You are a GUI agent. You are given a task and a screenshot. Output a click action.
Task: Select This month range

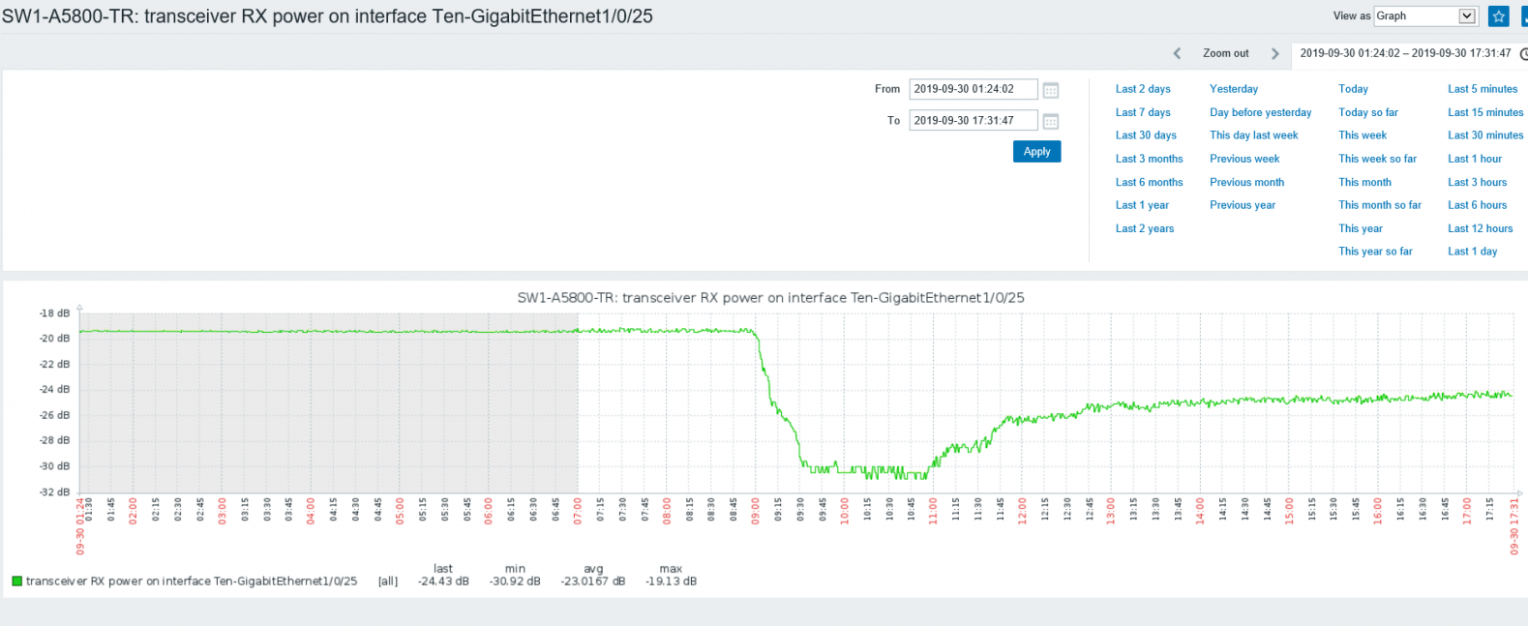coord(1364,182)
